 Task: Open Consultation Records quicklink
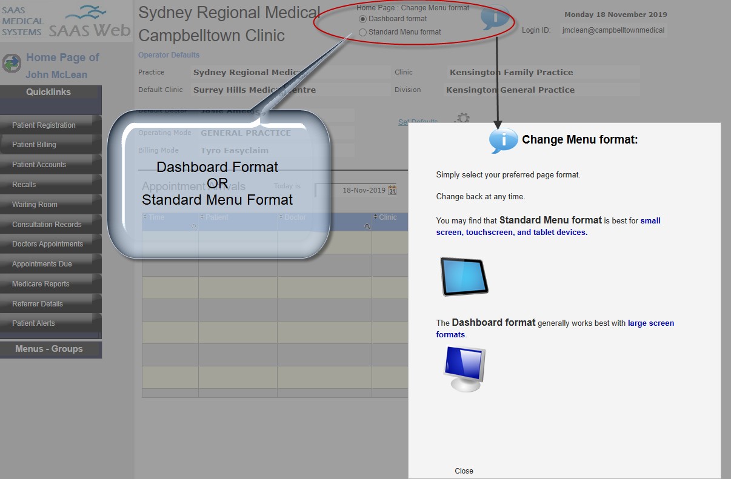pyautogui.click(x=51, y=225)
